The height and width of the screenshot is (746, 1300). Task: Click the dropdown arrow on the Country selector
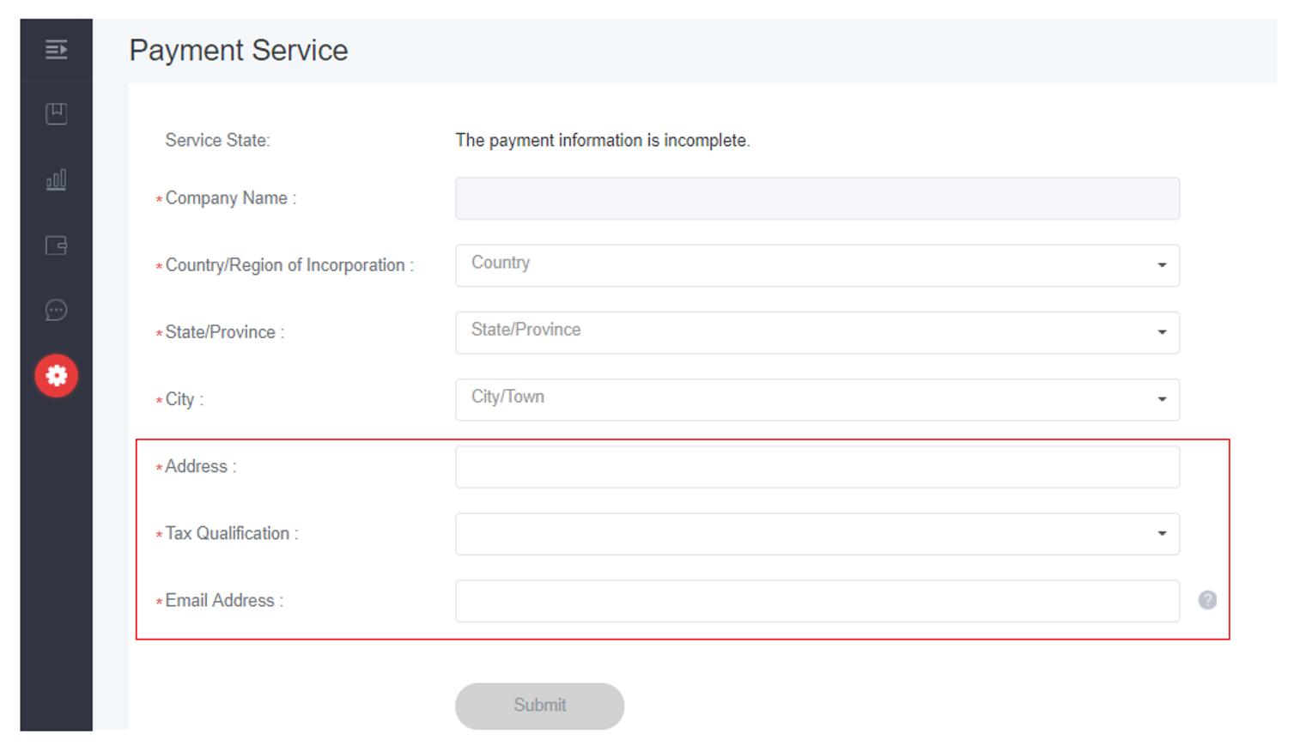(x=1162, y=265)
